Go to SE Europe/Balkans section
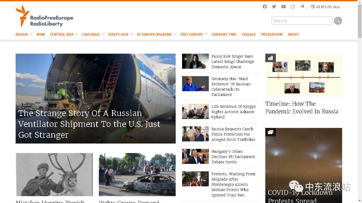Viewport: 362px width, 203px height. (154, 34)
